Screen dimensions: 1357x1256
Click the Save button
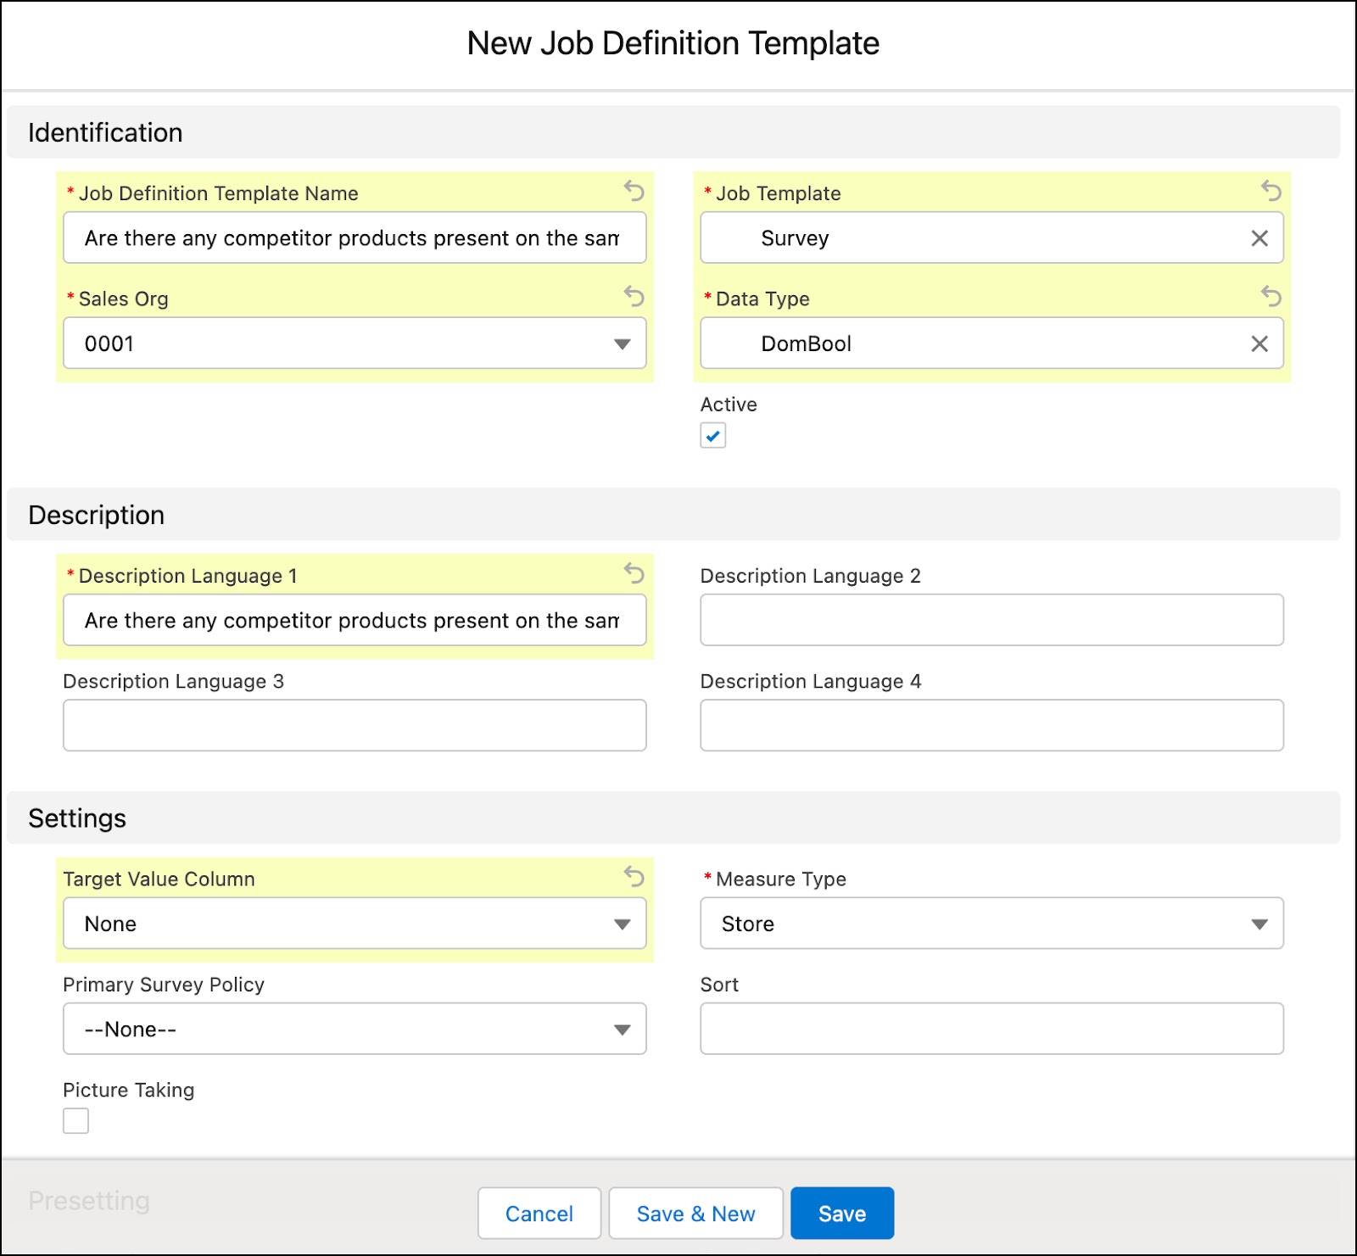point(841,1213)
